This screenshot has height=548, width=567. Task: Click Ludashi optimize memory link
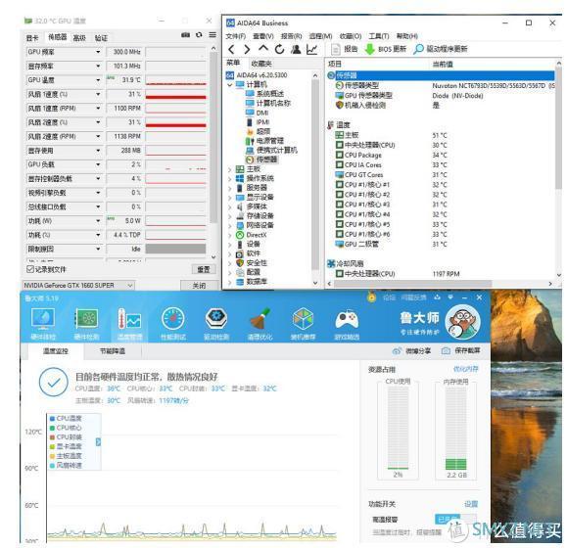(x=465, y=369)
